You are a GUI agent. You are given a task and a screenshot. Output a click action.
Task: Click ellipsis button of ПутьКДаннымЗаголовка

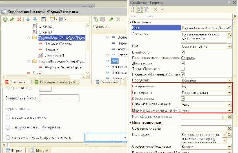click(225, 117)
